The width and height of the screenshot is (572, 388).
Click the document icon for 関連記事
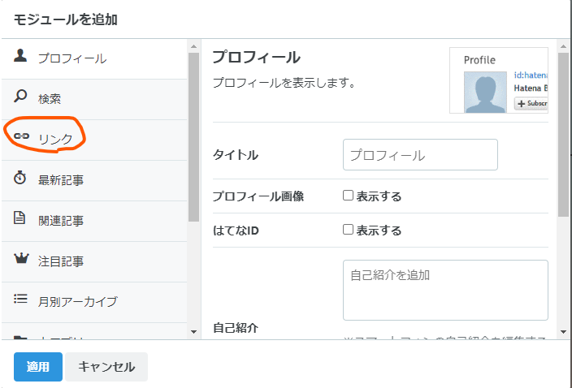tap(19, 218)
